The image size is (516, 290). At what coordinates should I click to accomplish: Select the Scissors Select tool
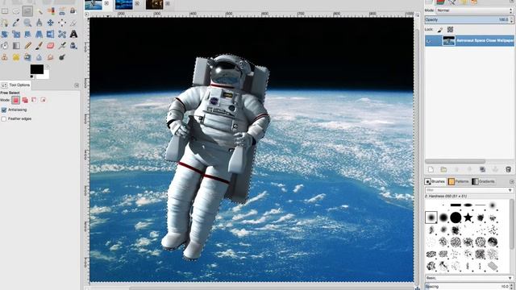click(62, 11)
